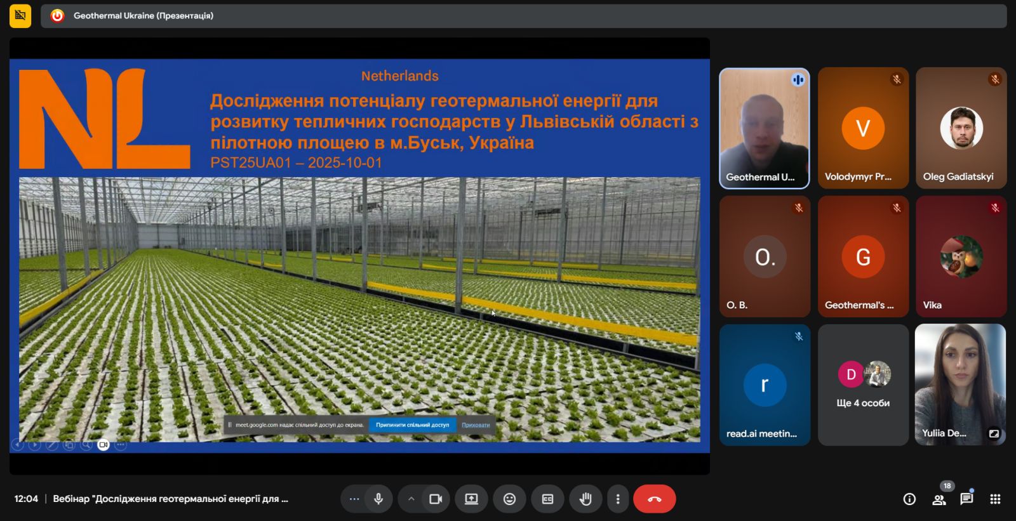Click muted mic icon on Geothermal's tile
1016x521 pixels.
coord(897,208)
